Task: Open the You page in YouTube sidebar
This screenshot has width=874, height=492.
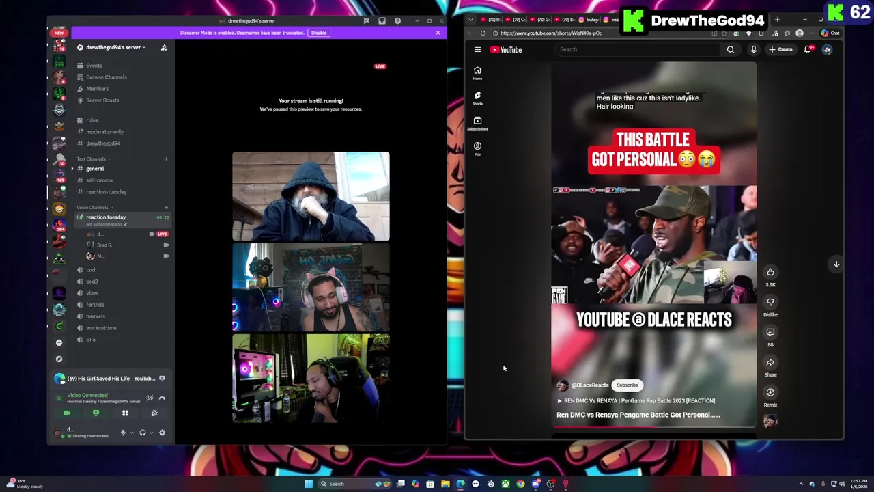Action: coord(477,149)
